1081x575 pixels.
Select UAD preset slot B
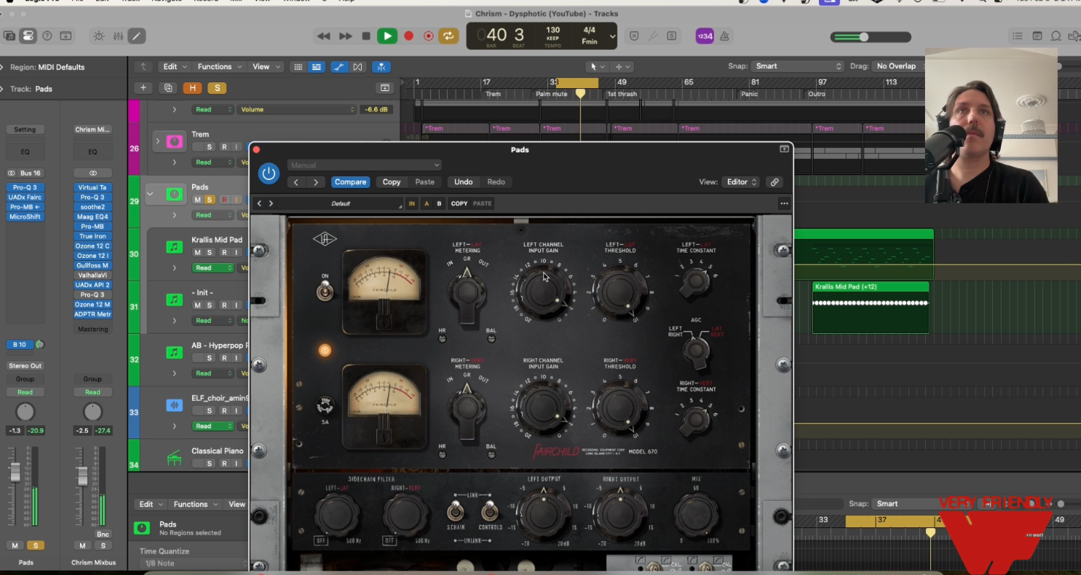(439, 204)
